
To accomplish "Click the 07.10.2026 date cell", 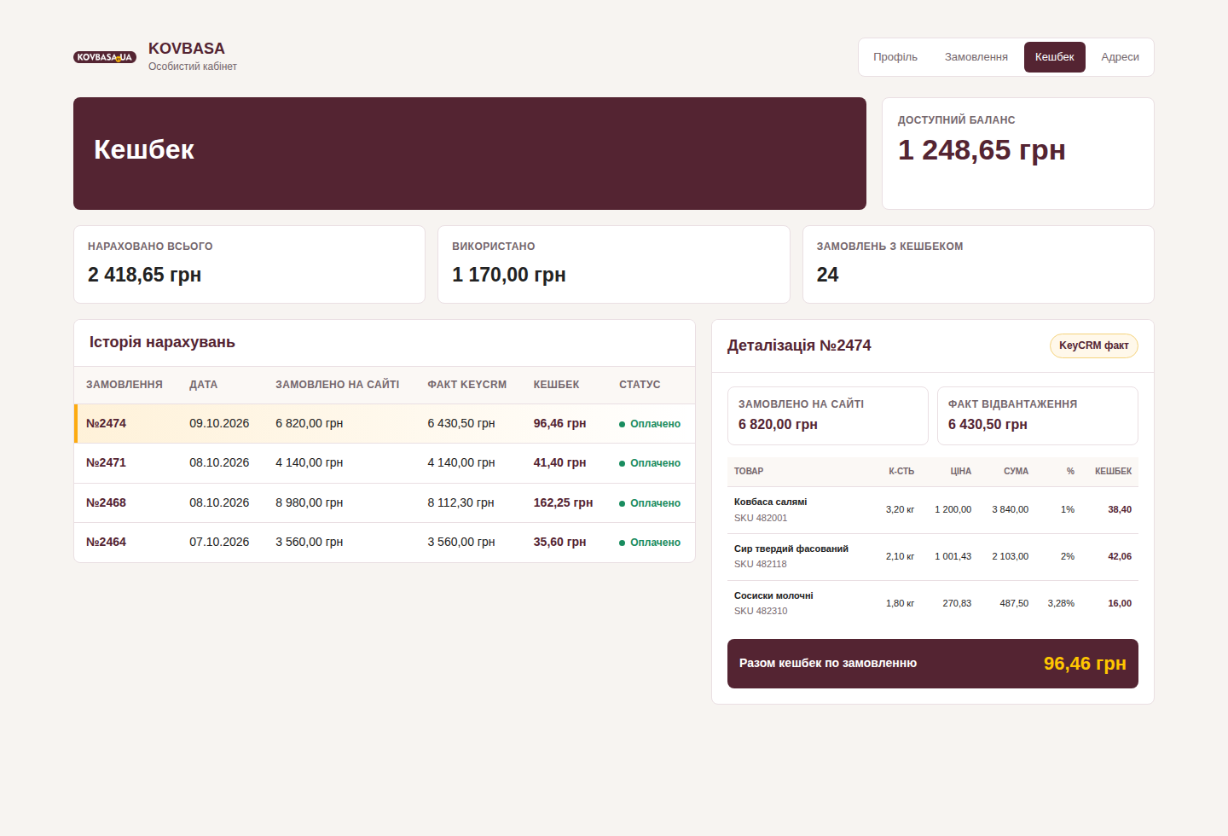I will 219,543.
